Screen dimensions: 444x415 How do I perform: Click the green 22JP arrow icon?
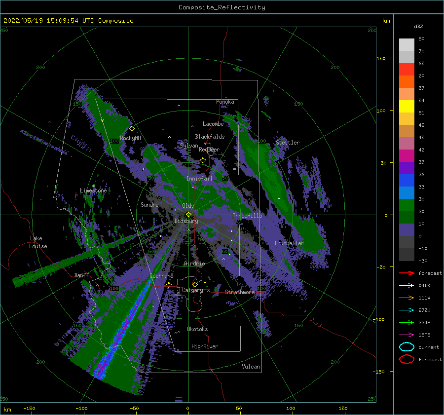click(x=407, y=322)
